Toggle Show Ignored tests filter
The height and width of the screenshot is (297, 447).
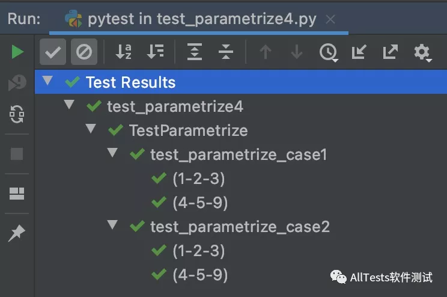84,52
